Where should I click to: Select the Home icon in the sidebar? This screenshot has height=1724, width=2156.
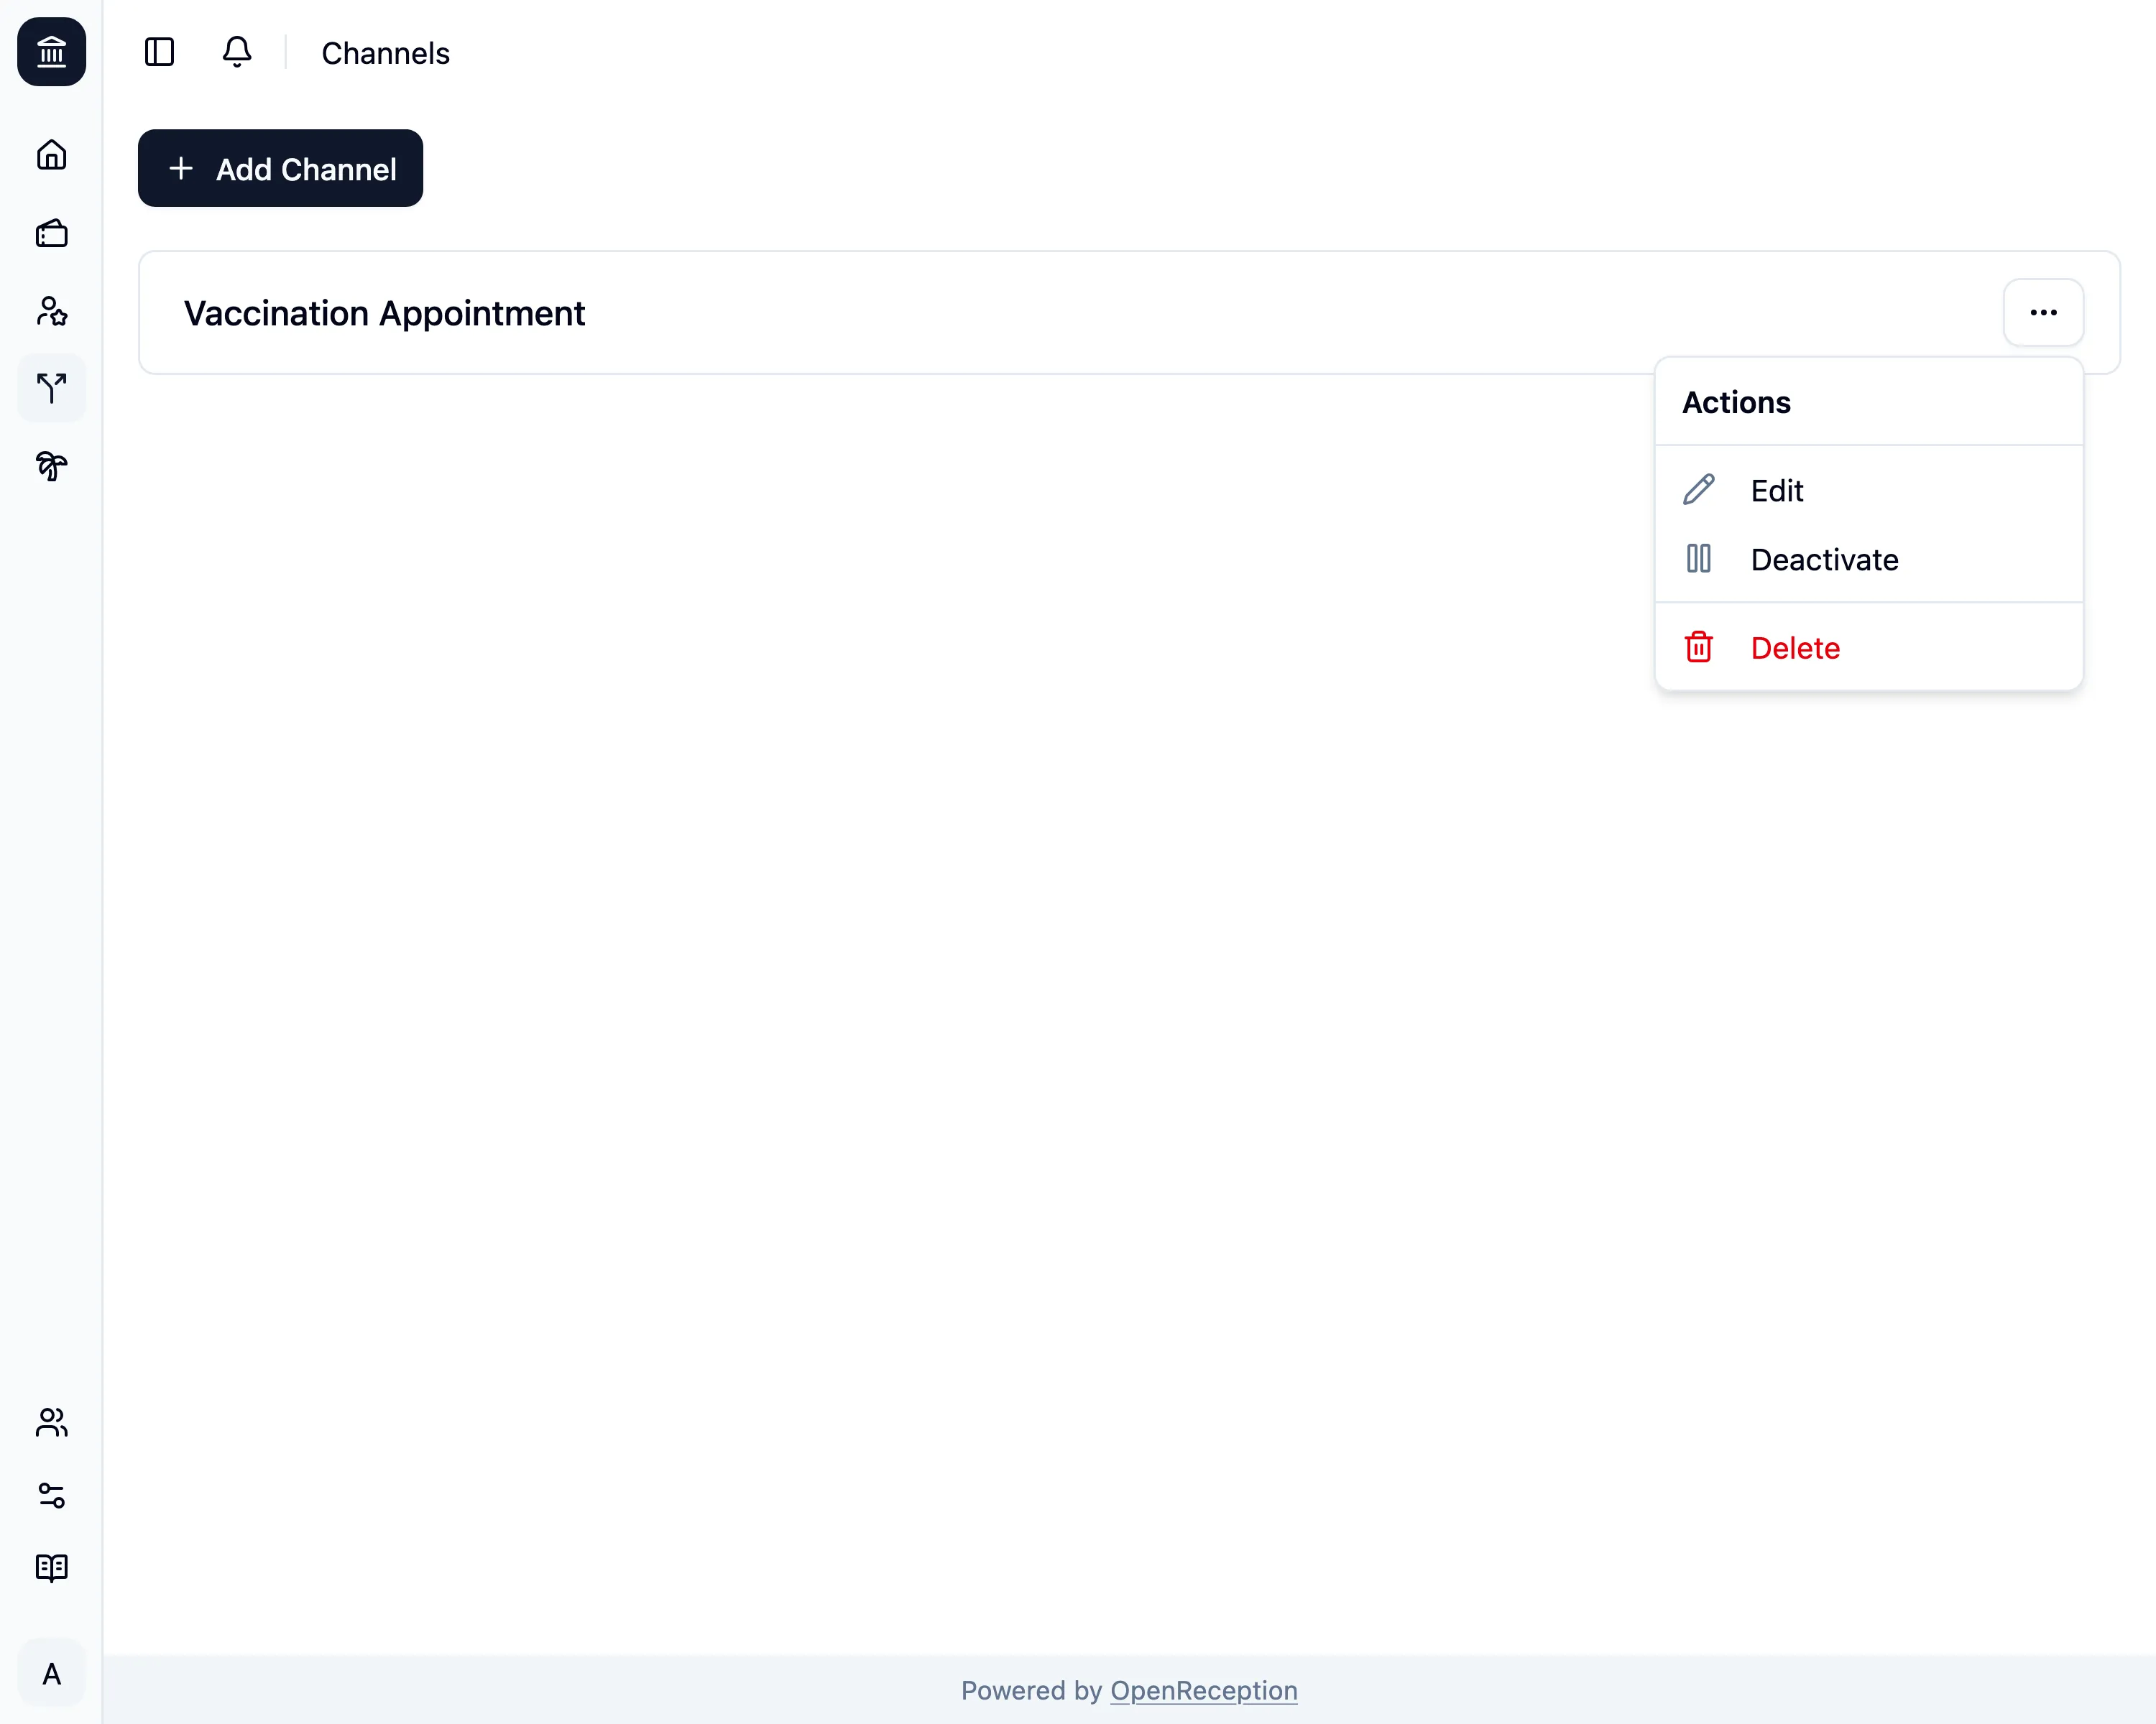pyautogui.click(x=51, y=155)
